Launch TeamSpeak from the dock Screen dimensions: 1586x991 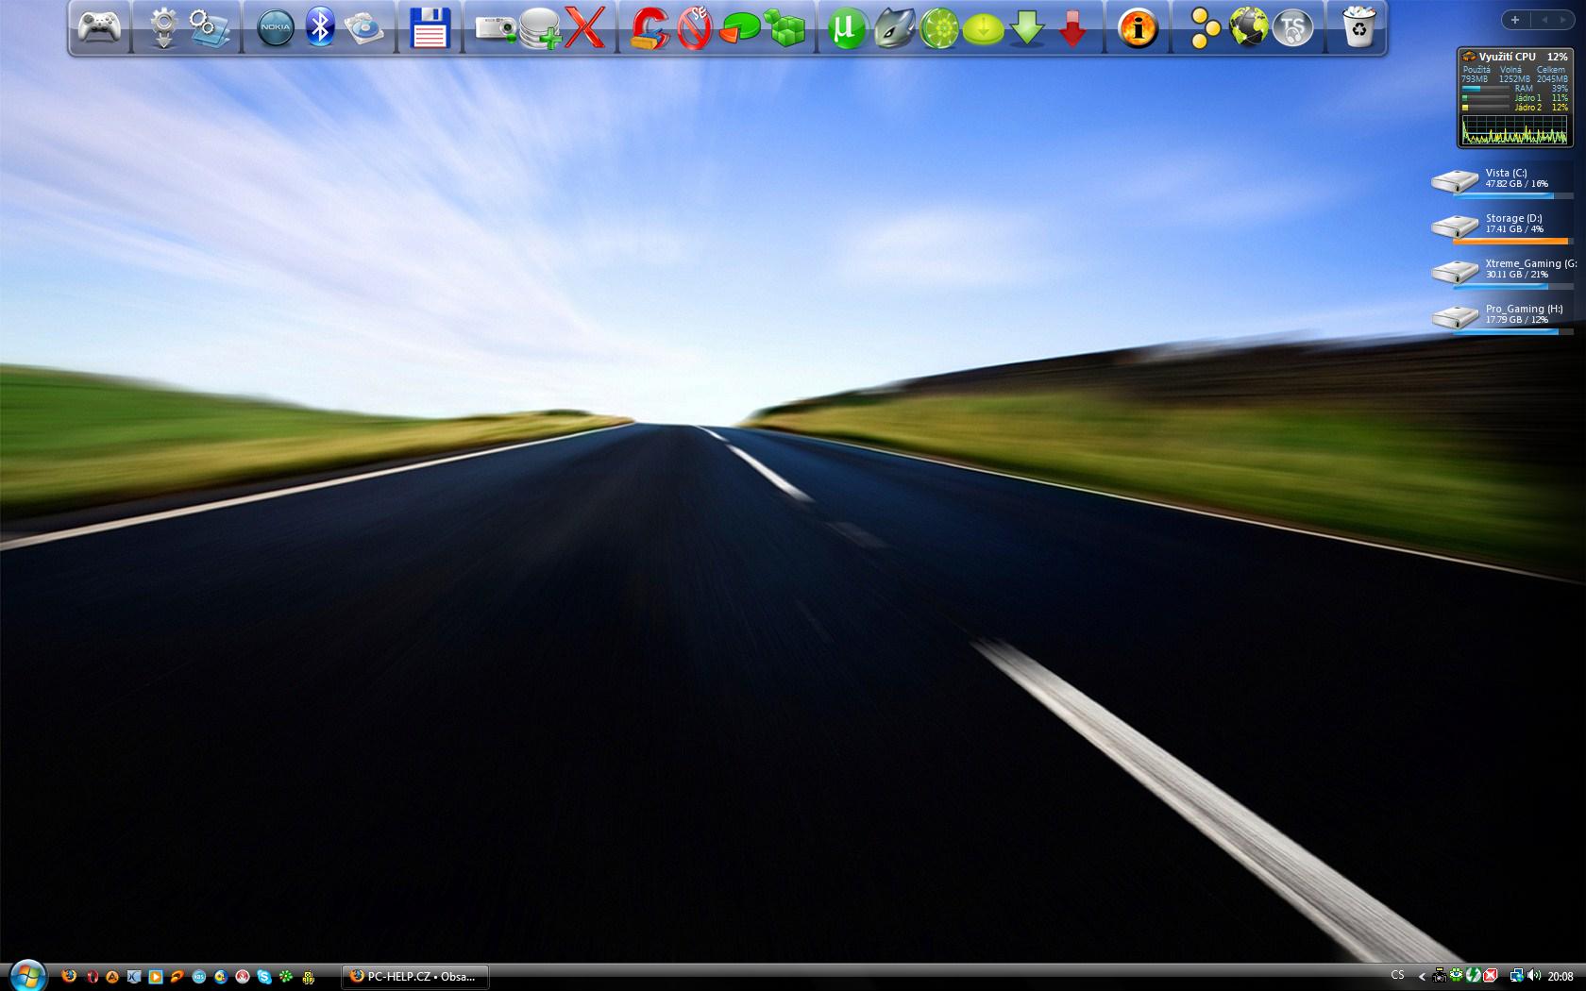(x=1292, y=28)
